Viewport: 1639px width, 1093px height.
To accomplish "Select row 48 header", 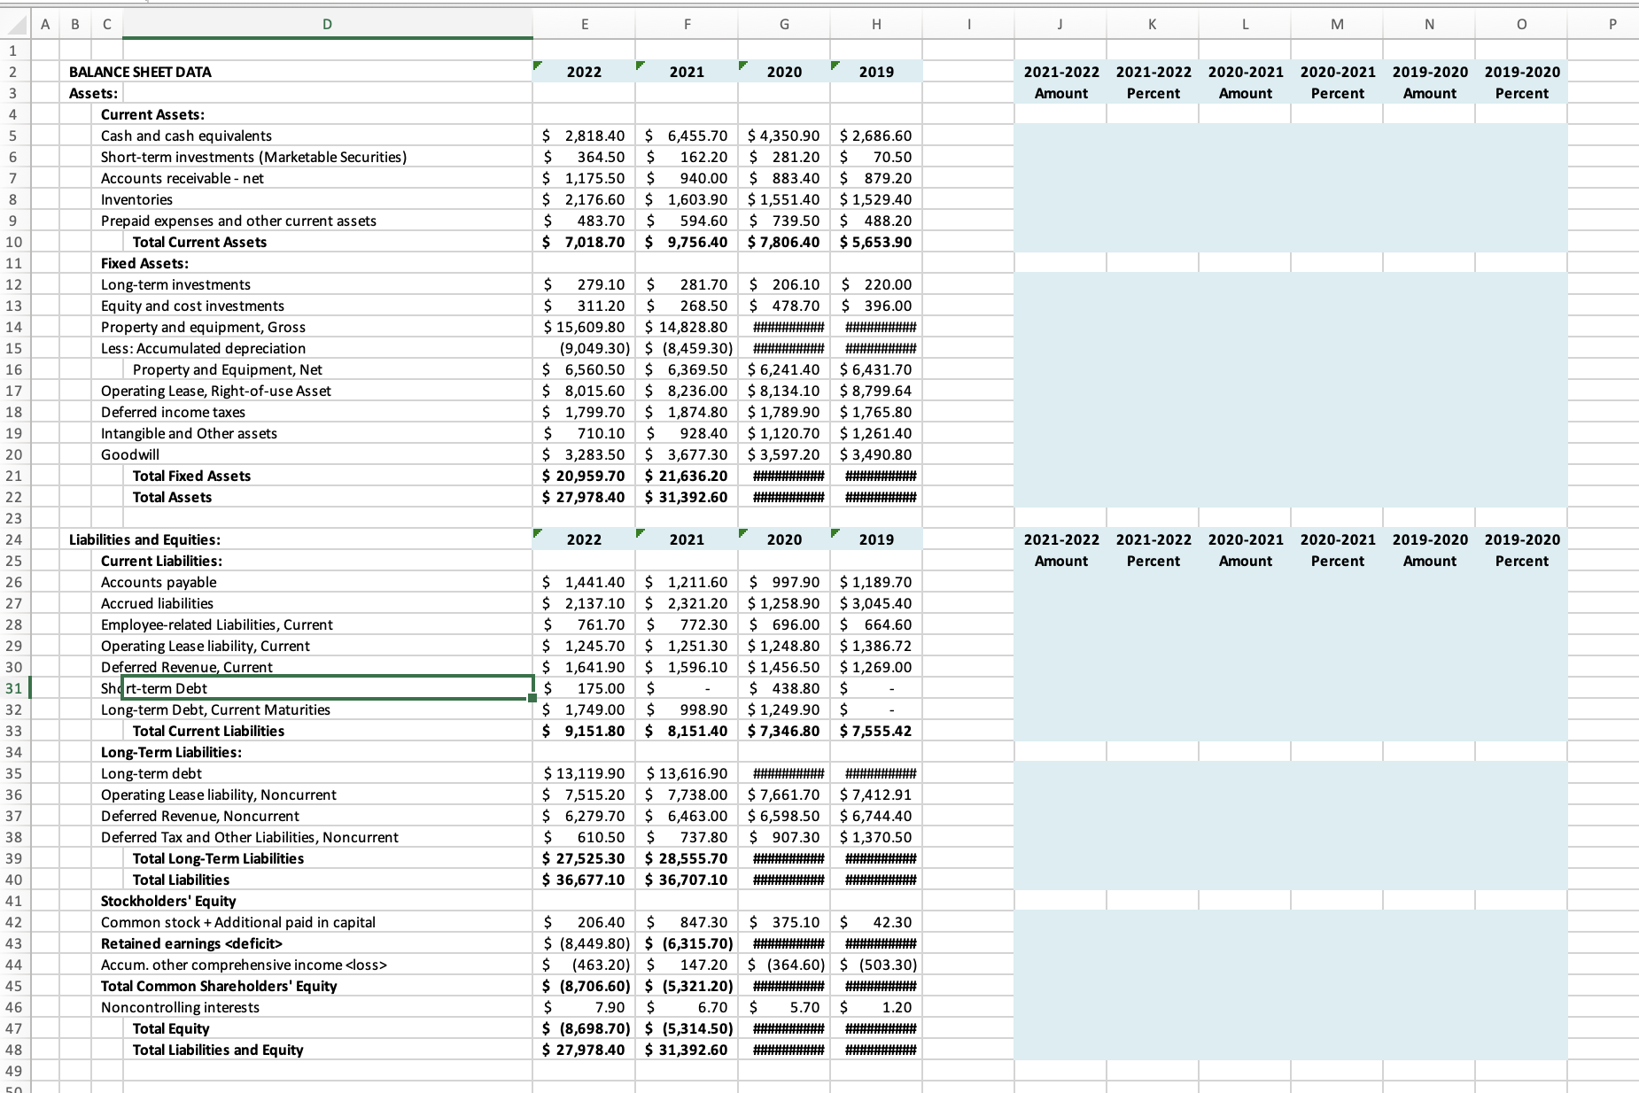I will 13,1050.
